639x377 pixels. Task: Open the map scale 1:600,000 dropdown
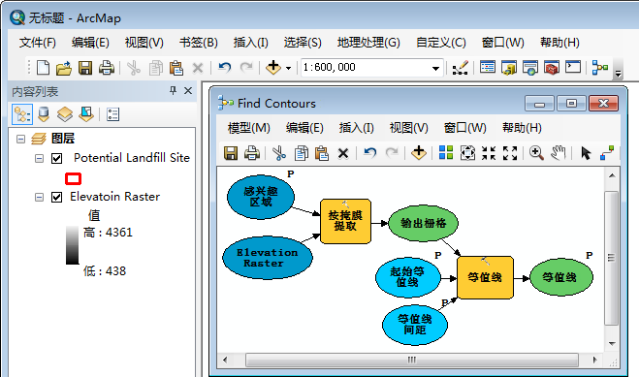tap(435, 68)
